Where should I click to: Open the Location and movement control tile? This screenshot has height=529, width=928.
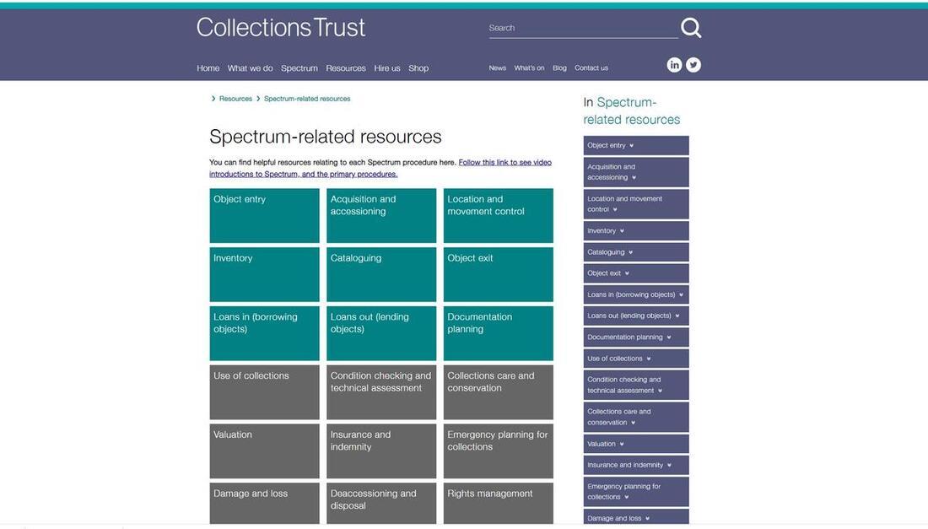tap(499, 215)
